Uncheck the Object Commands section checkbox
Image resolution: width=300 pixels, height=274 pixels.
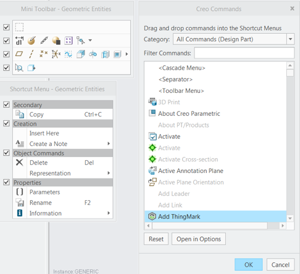point(6,153)
